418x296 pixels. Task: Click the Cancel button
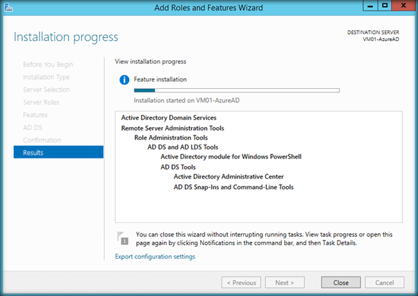tap(384, 283)
